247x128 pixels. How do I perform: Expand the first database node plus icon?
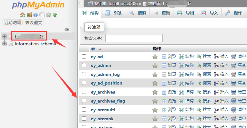5,37
